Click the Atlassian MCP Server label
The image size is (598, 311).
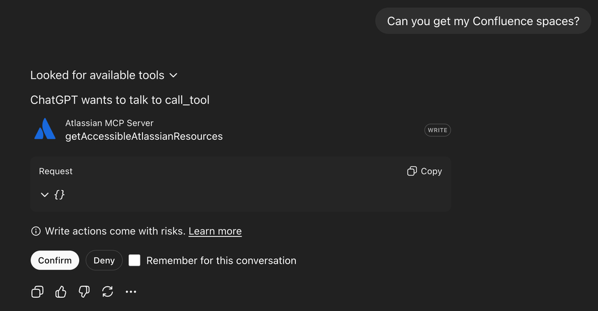(109, 123)
